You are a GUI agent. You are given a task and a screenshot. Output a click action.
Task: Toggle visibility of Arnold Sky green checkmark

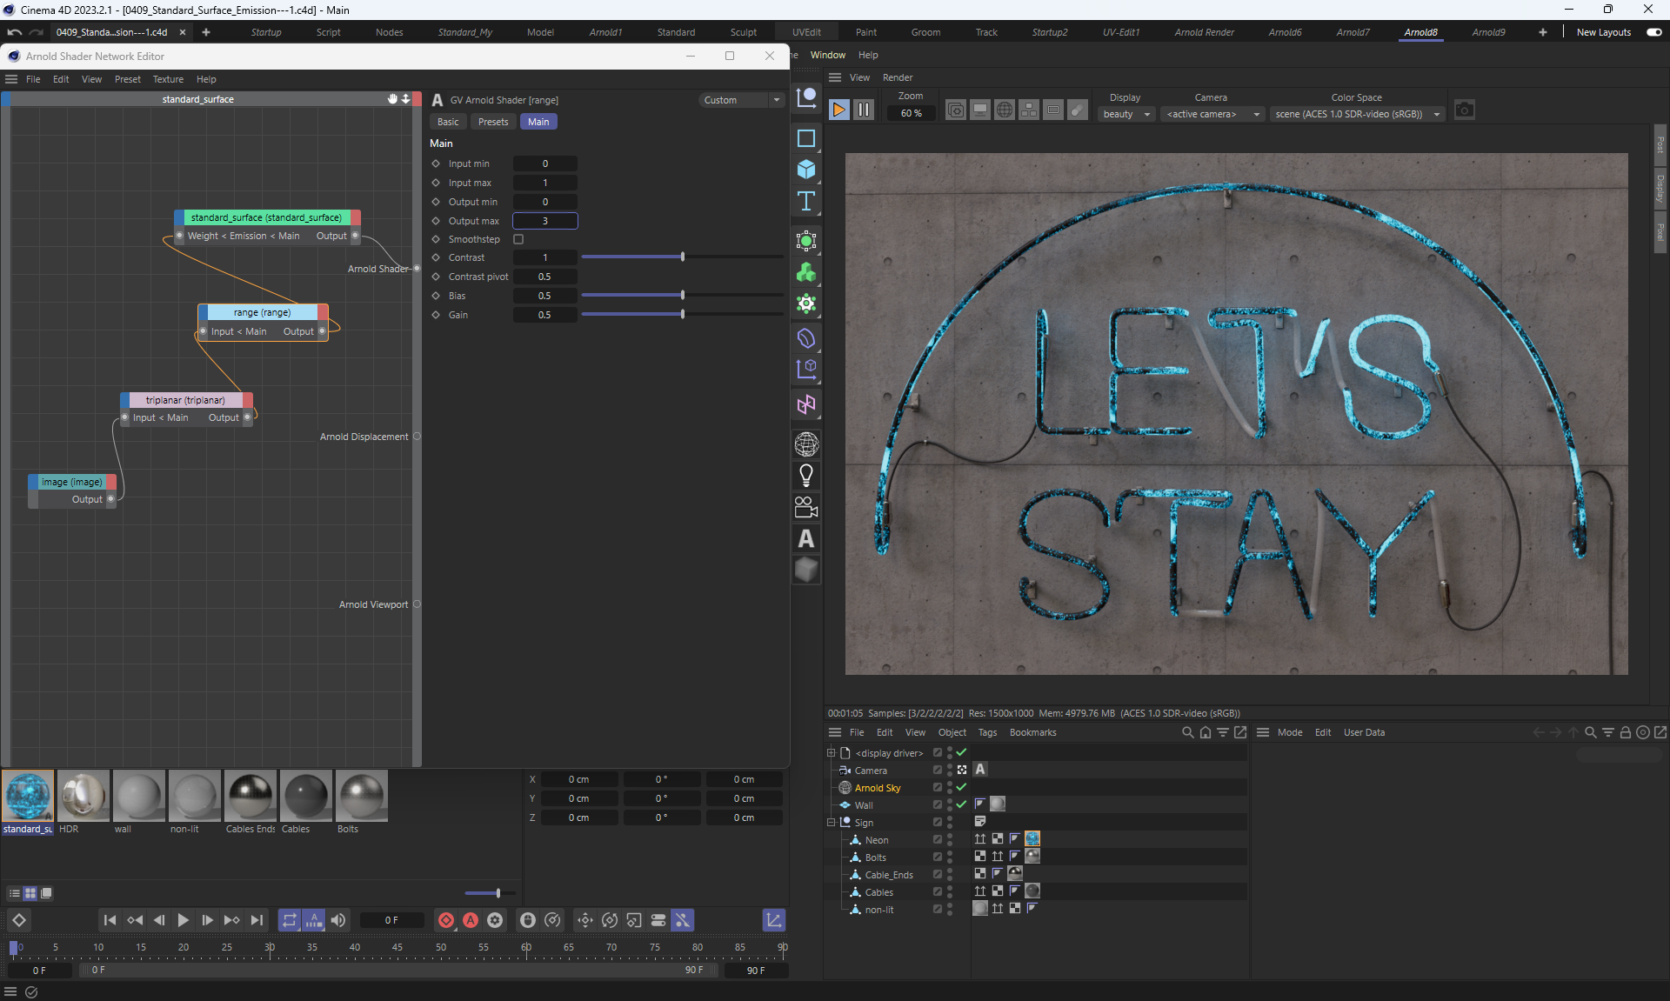pos(961,787)
